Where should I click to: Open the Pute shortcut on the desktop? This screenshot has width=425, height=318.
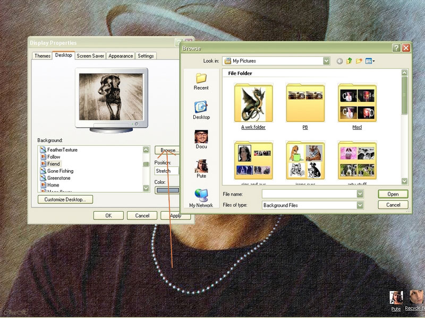(x=396, y=300)
